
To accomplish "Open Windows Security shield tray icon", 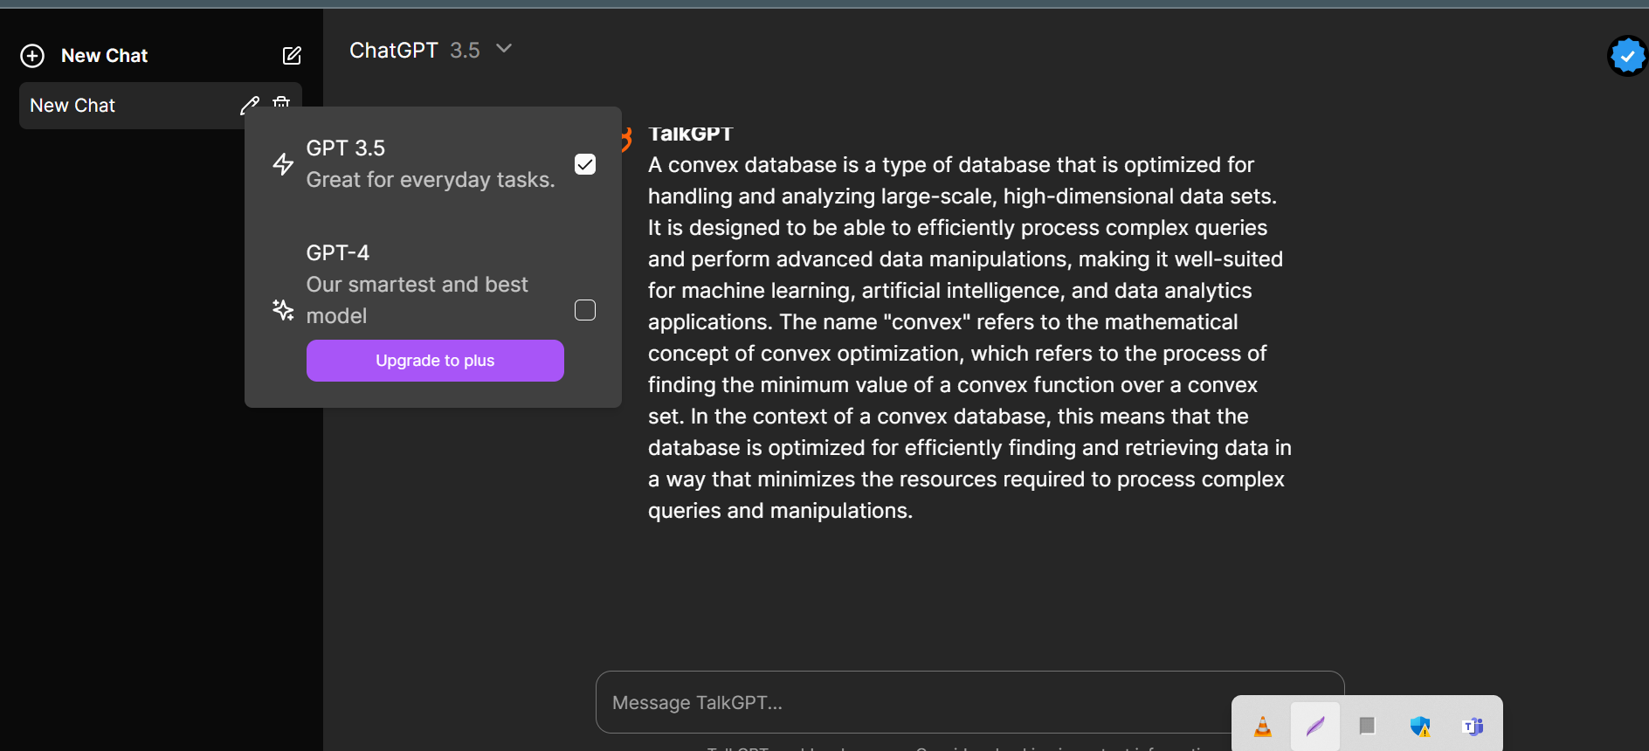I will tap(1420, 727).
